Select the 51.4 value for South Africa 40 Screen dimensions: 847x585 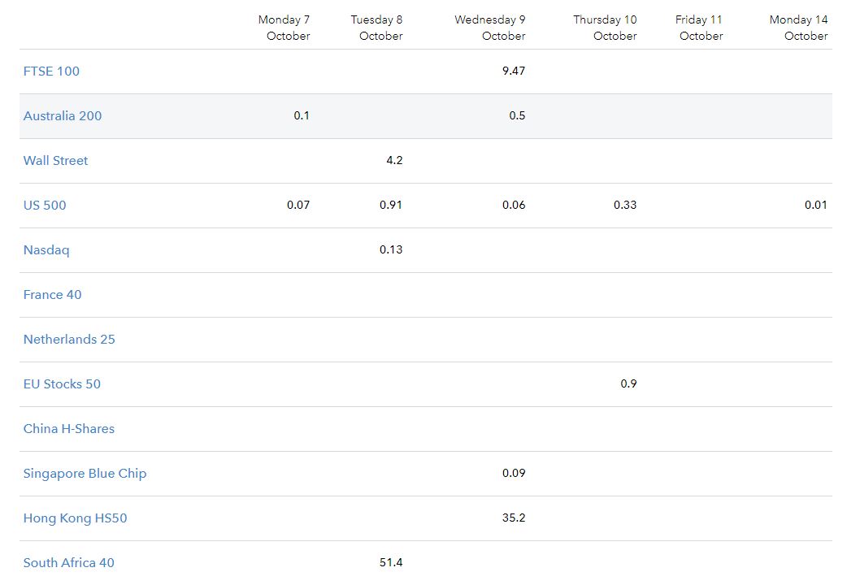click(391, 563)
